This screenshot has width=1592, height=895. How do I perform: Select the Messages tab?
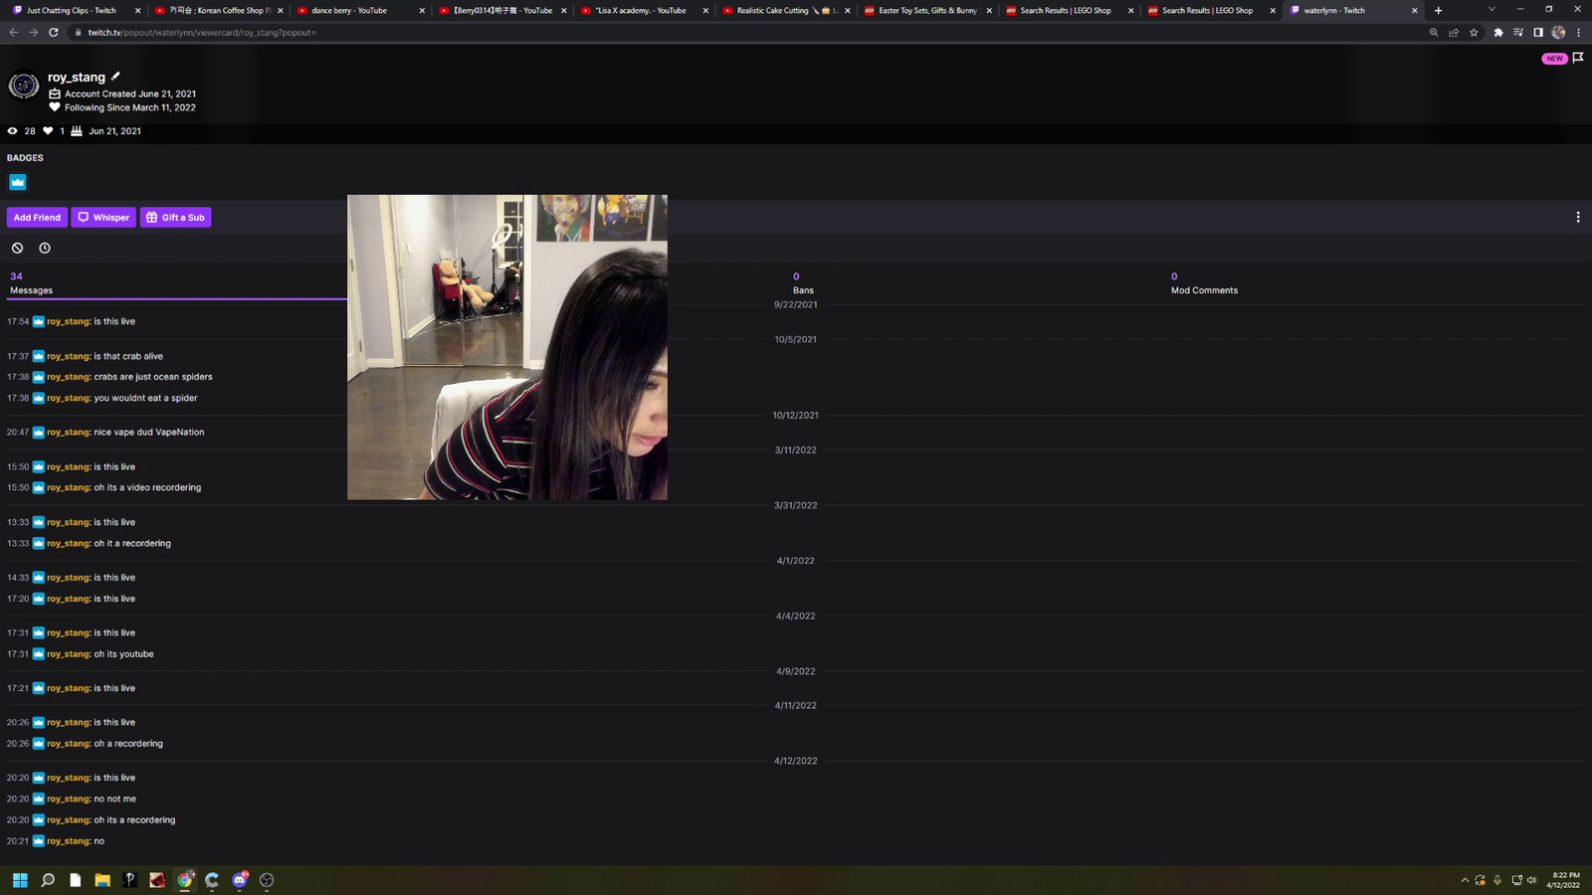coord(31,283)
